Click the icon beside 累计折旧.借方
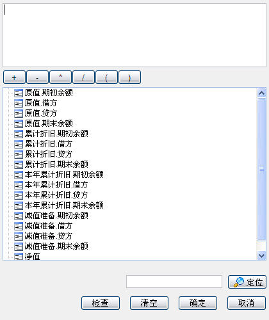The image size is (269, 320). [x=19, y=144]
